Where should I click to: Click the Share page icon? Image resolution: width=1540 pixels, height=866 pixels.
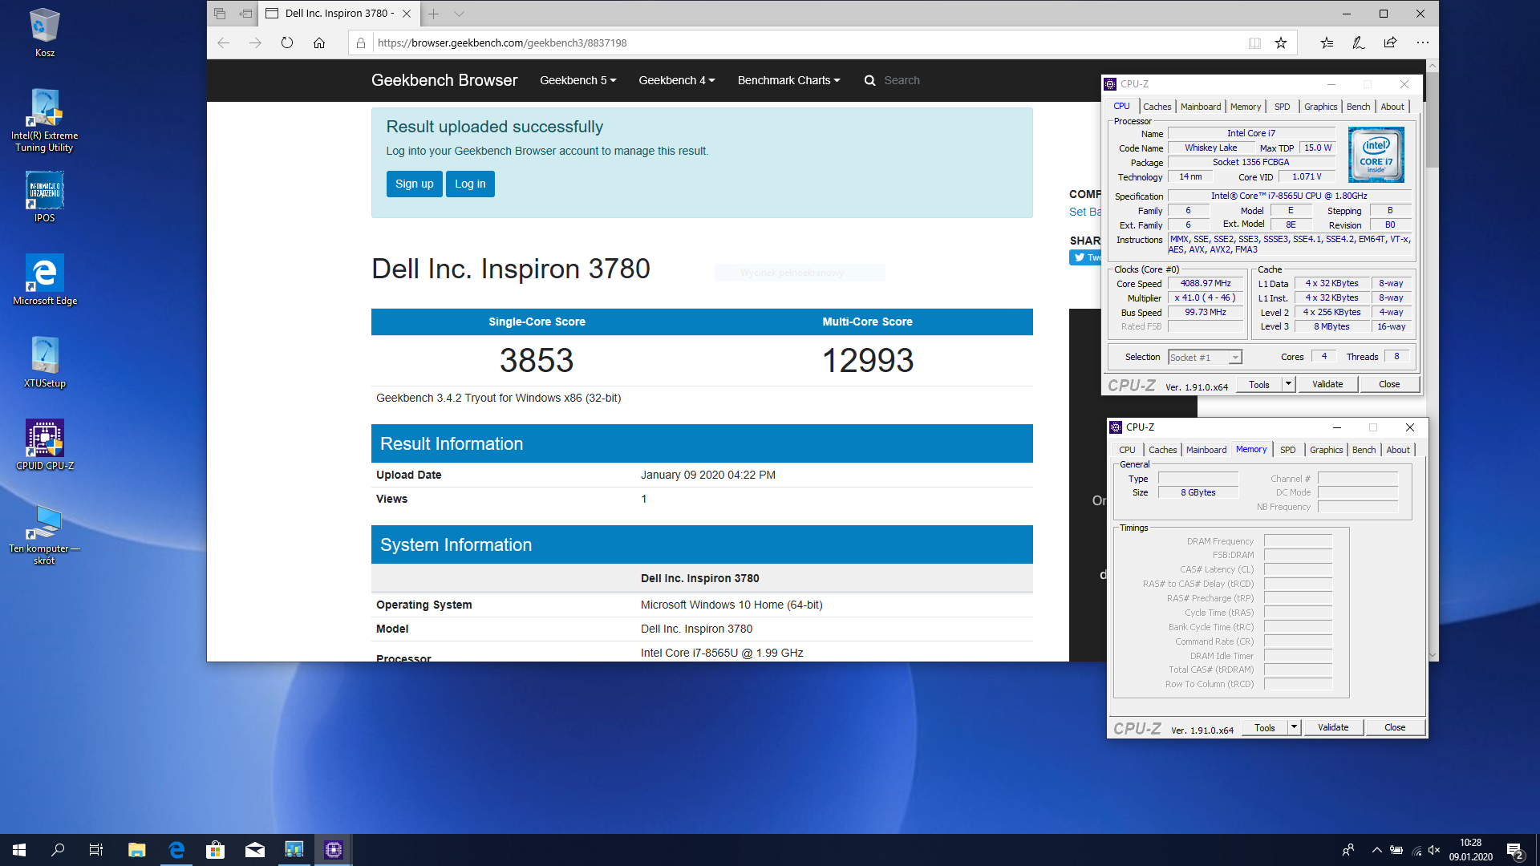click(x=1390, y=42)
